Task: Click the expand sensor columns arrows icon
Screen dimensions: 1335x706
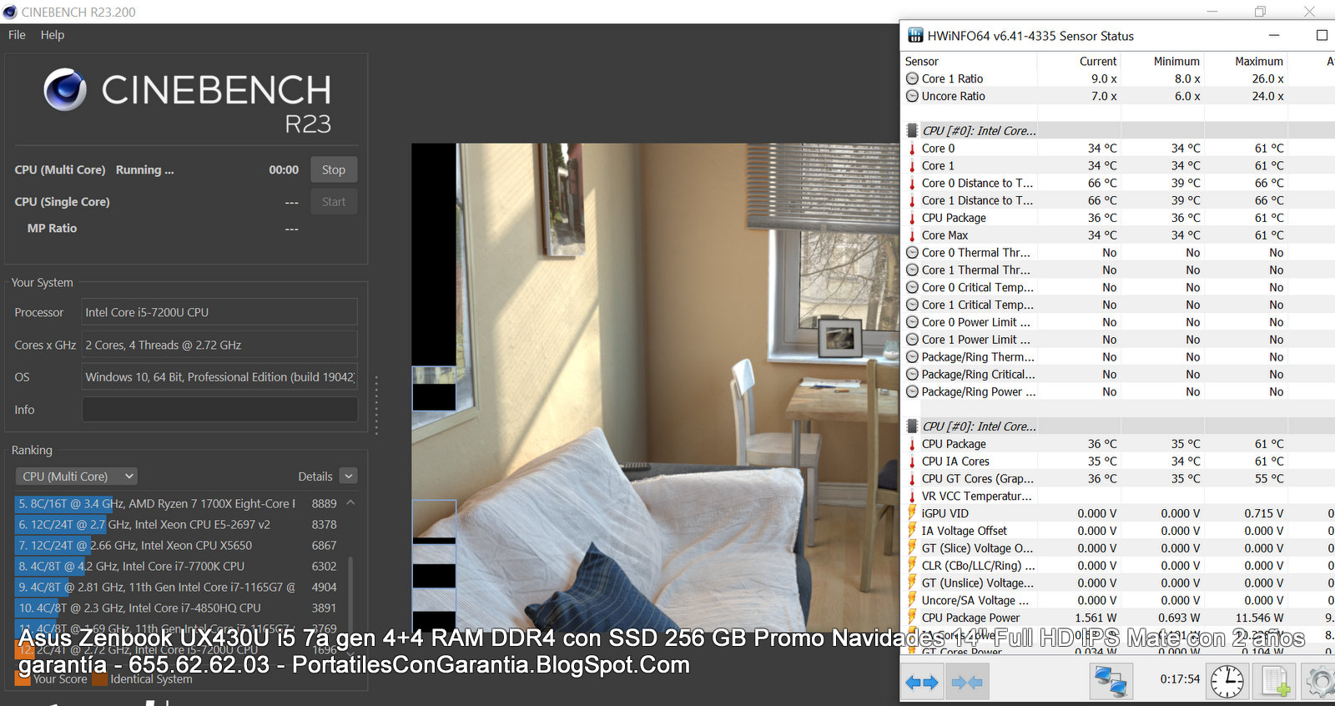Action: click(922, 682)
